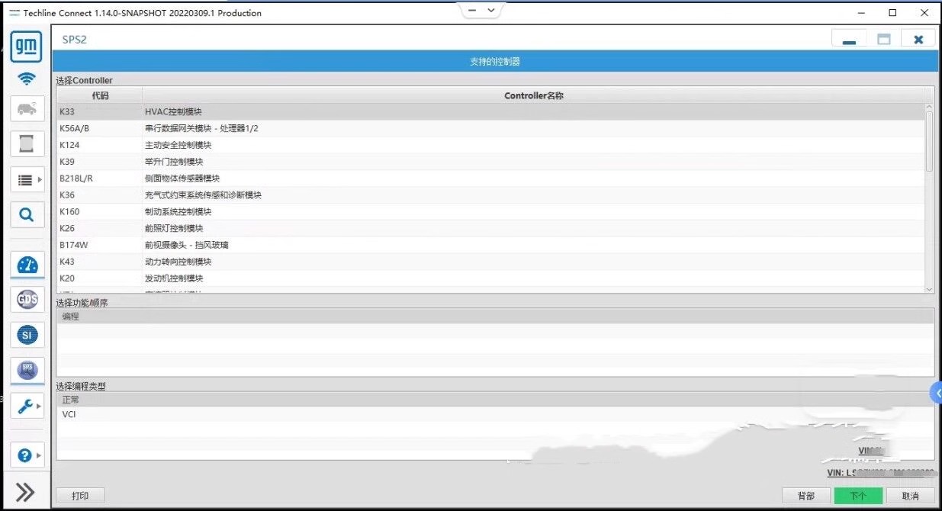Open the SI service information icon

pyautogui.click(x=27, y=335)
